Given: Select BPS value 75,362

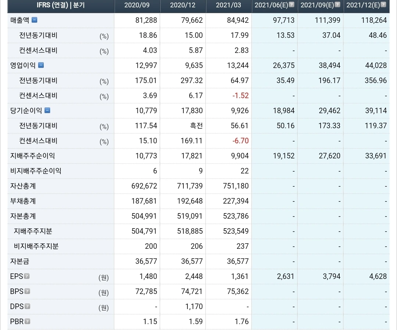Looking at the screenshot, I should click(238, 291).
